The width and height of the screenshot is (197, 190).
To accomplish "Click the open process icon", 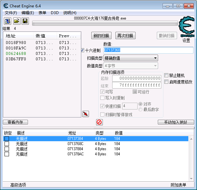I will coord(7,21).
